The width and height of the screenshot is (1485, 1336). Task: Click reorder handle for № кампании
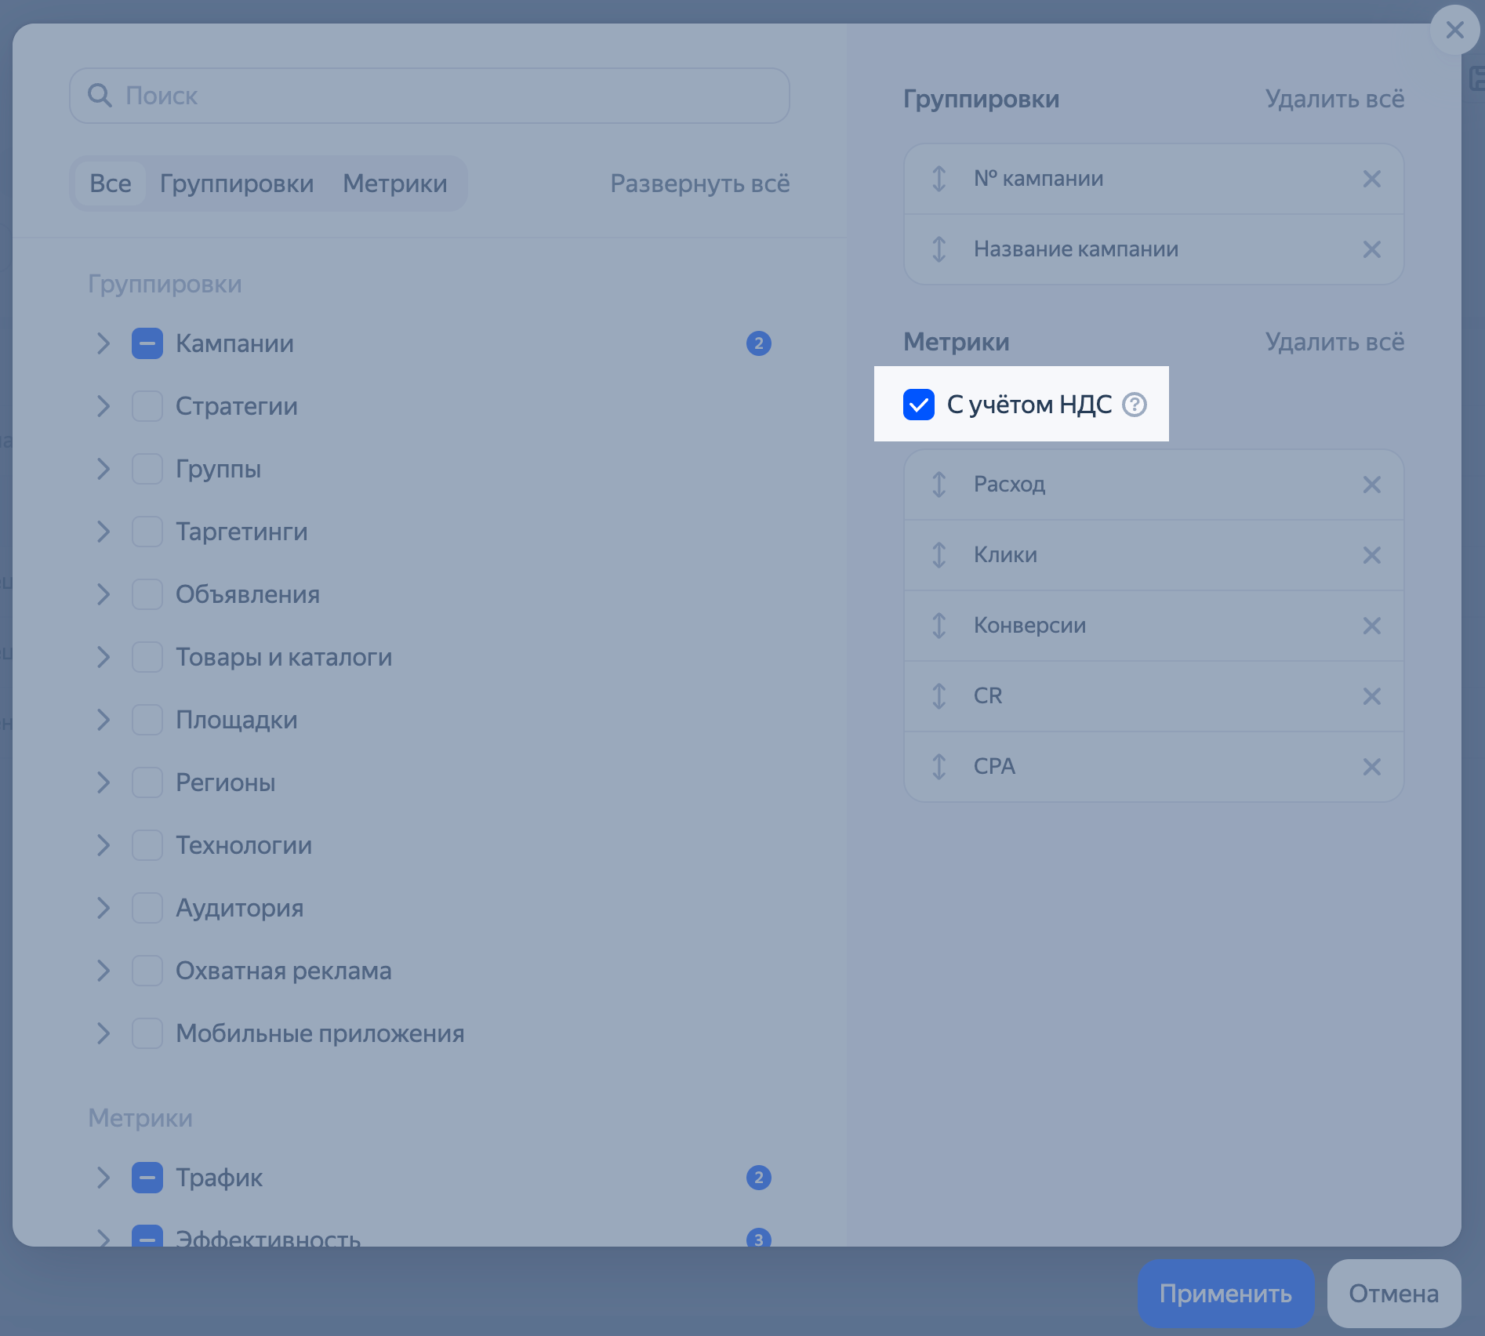pos(939,179)
